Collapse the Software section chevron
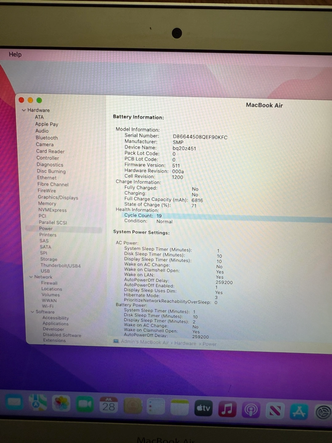Image resolution: width=332 pixels, height=443 pixels. (x=32, y=312)
